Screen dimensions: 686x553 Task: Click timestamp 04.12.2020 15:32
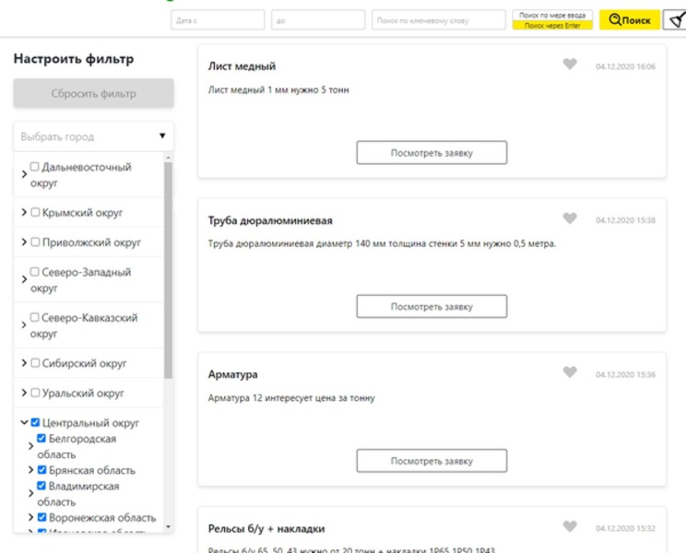626,528
